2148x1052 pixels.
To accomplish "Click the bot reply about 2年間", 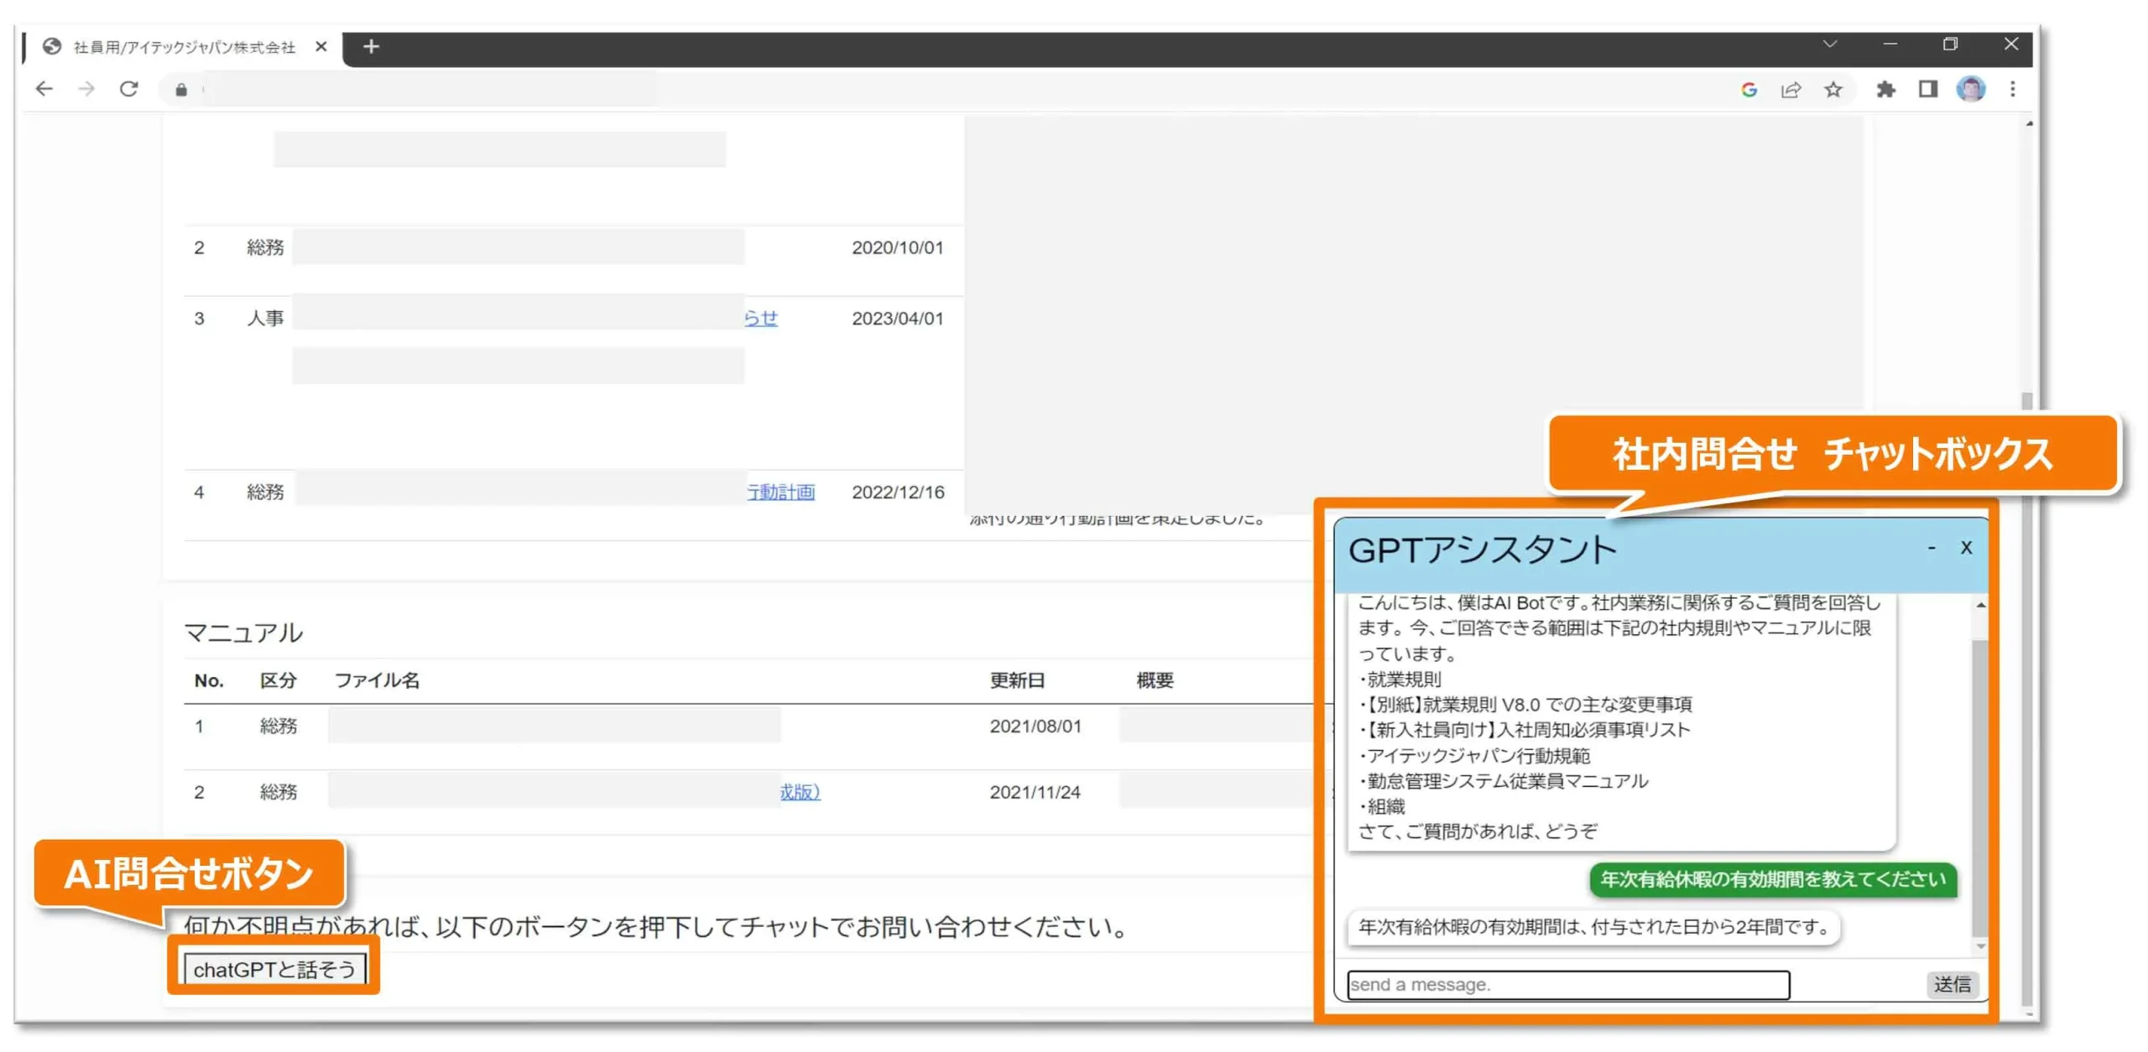I will point(1593,927).
